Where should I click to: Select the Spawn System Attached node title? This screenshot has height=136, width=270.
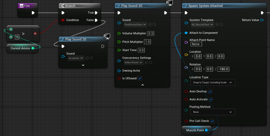coord(205,6)
